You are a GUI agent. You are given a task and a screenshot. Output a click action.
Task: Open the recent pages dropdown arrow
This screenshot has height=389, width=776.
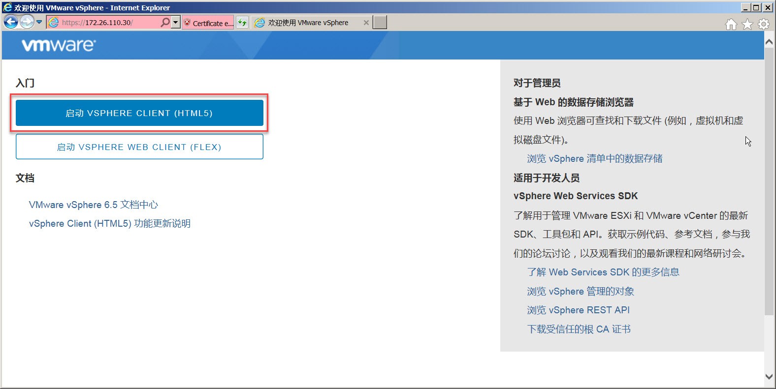click(39, 22)
